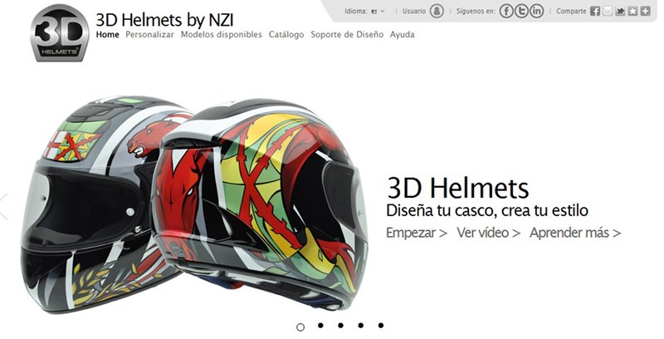Click the Ver vídeo > link
This screenshot has width=664, height=339.
coord(488,233)
